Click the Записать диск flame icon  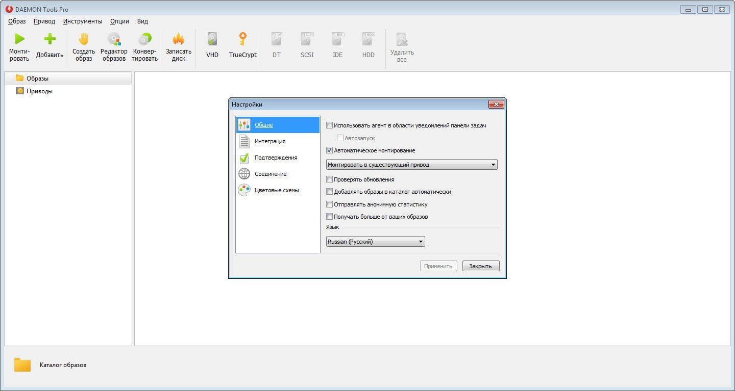point(179,39)
